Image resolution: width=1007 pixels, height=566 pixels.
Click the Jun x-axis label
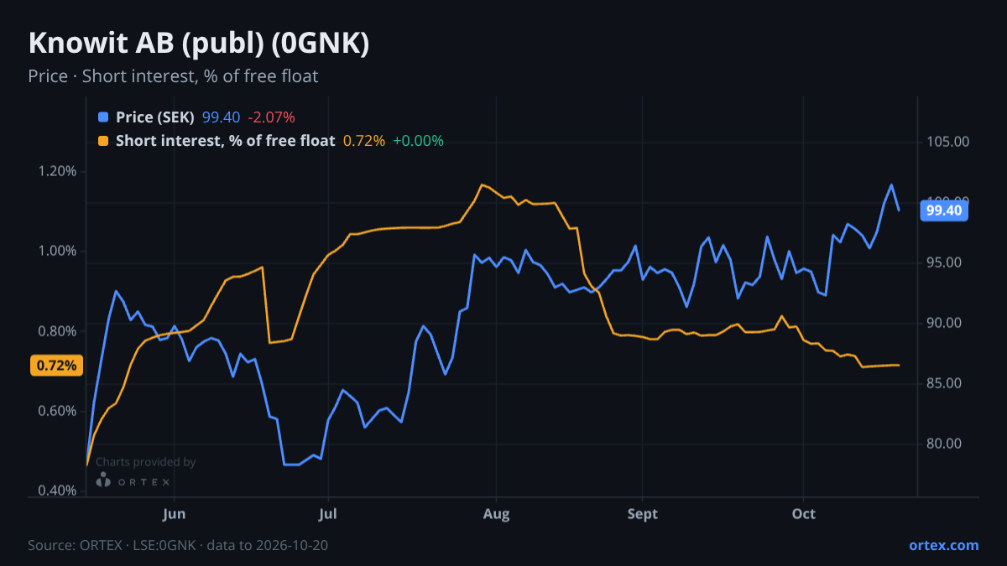(174, 513)
